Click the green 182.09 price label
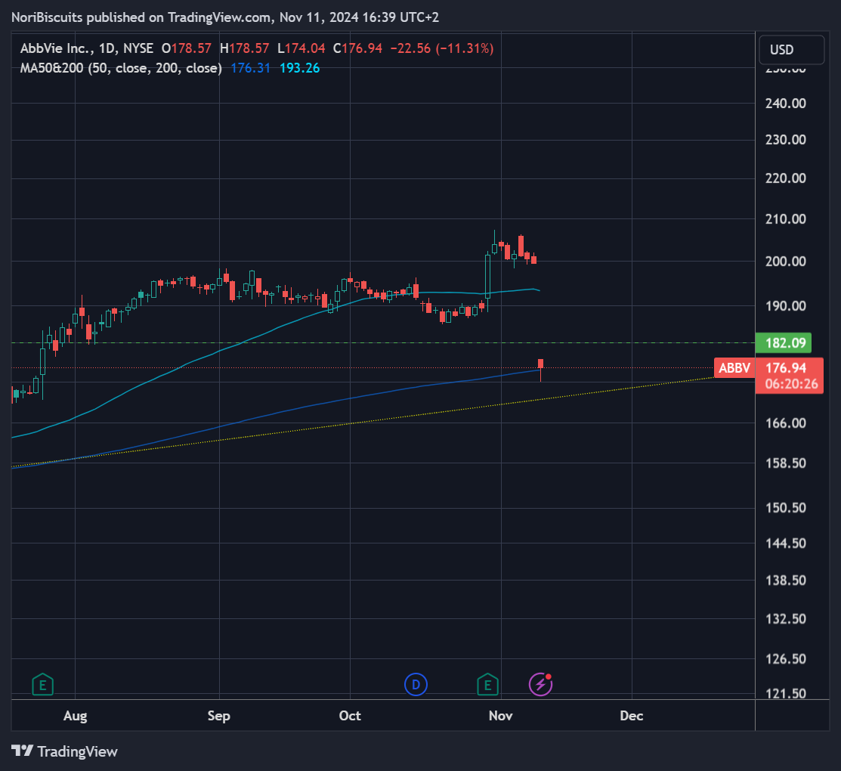This screenshot has width=841, height=771. (x=783, y=343)
